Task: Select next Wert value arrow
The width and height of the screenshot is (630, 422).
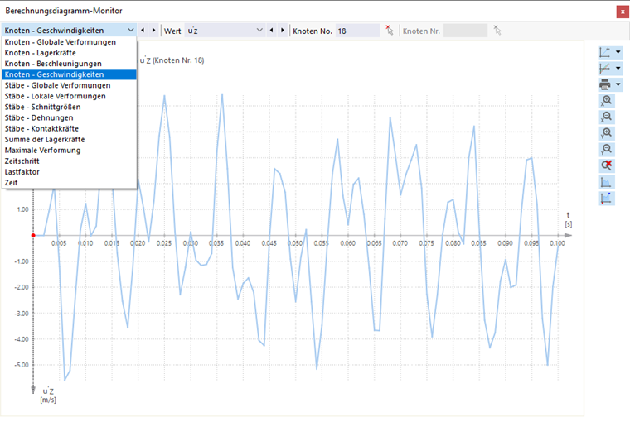Action: pos(283,31)
